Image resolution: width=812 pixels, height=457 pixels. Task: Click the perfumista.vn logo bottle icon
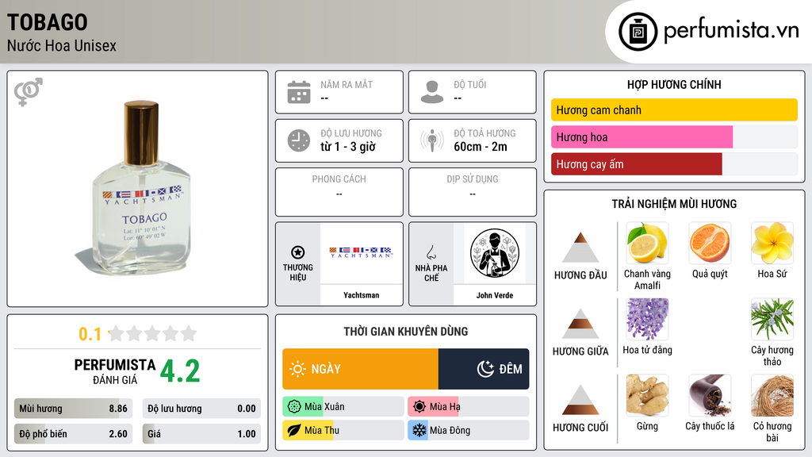638,32
